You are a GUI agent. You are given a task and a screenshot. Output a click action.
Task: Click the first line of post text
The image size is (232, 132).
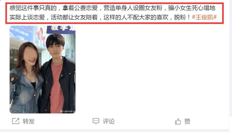(113, 8)
